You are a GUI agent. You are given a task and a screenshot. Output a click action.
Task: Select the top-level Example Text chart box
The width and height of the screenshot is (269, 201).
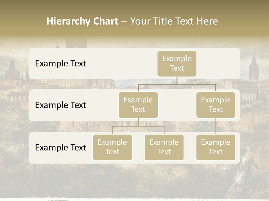click(x=177, y=63)
